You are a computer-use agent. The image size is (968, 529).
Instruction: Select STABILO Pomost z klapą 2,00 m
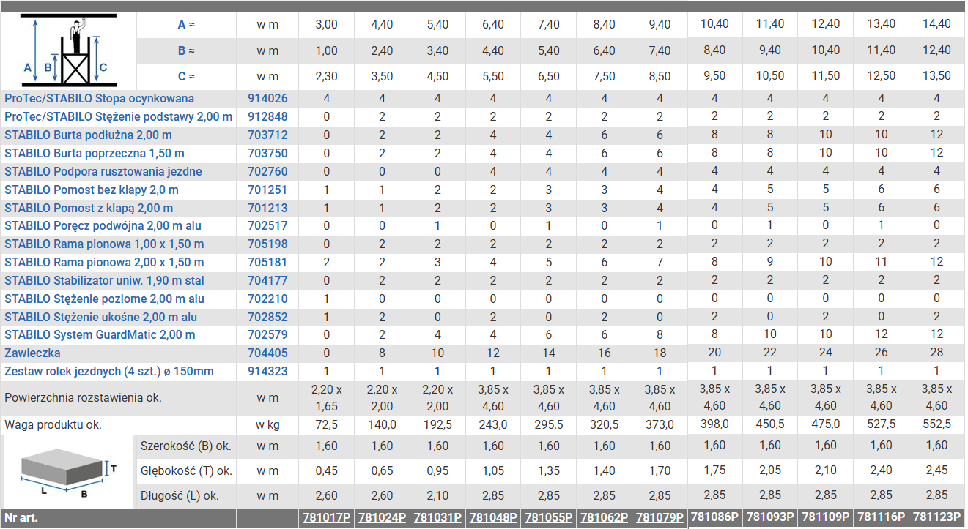pyautogui.click(x=89, y=209)
